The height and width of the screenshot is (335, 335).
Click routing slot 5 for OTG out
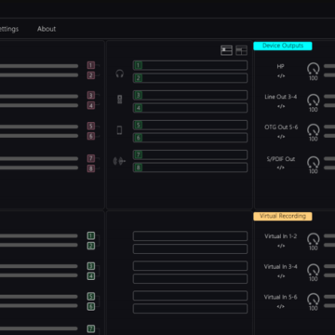coord(190,125)
